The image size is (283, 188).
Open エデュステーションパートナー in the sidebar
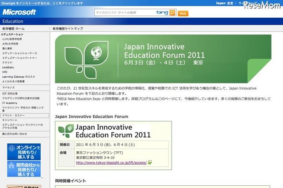click(19, 58)
